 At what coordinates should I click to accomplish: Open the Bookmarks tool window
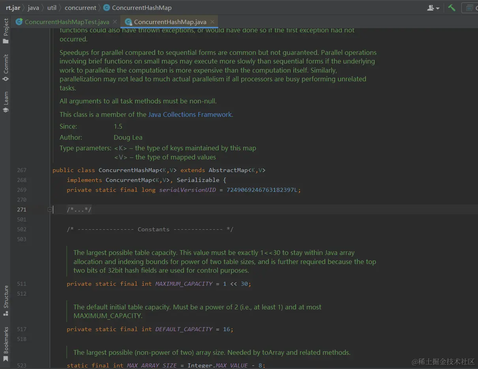click(6, 344)
